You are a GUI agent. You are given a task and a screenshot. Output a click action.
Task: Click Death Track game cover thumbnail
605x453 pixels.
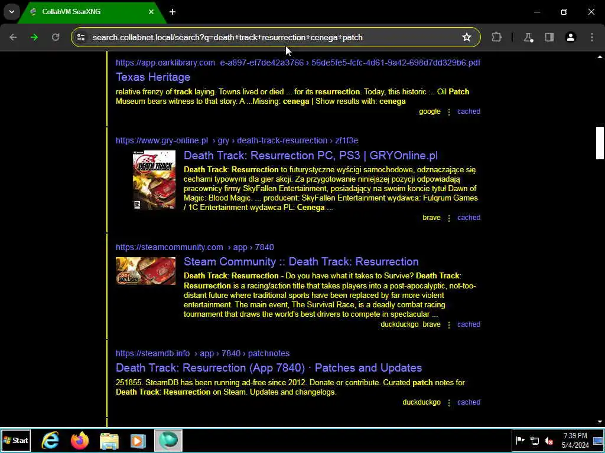pos(154,180)
